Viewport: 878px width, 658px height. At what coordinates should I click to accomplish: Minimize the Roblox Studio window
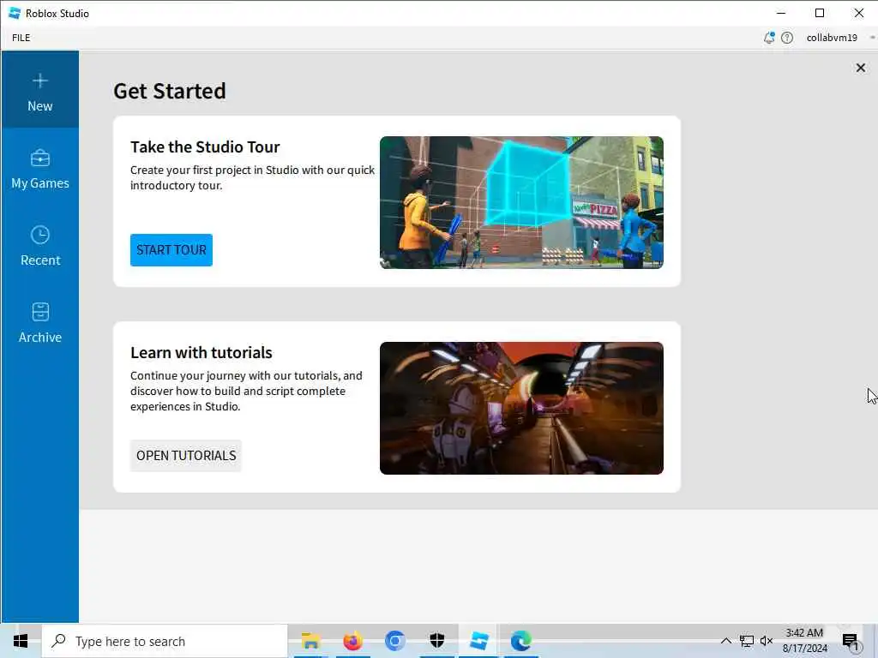coord(781,13)
